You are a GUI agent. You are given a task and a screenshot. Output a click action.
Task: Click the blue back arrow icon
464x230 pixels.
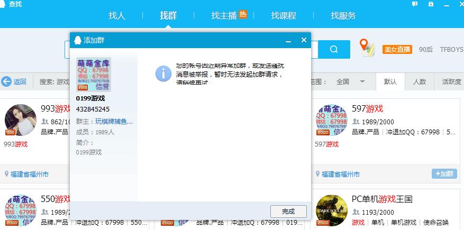click(x=6, y=81)
